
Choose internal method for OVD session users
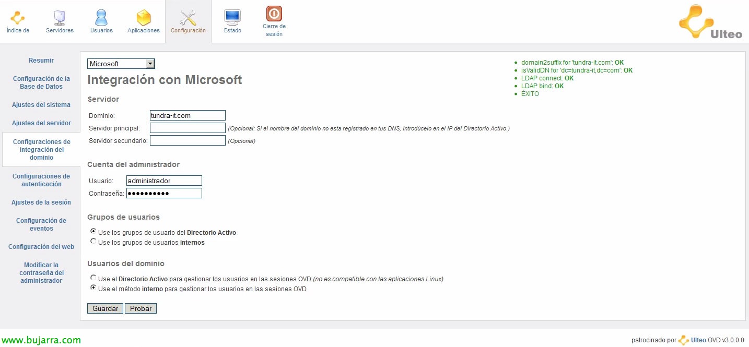click(x=93, y=288)
